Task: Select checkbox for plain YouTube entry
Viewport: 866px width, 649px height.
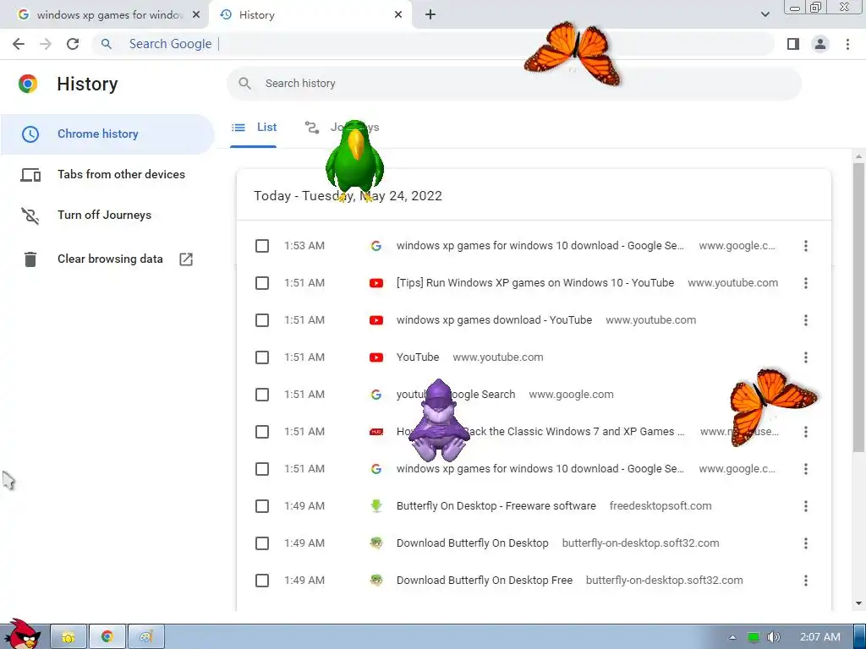Action: 262,357
